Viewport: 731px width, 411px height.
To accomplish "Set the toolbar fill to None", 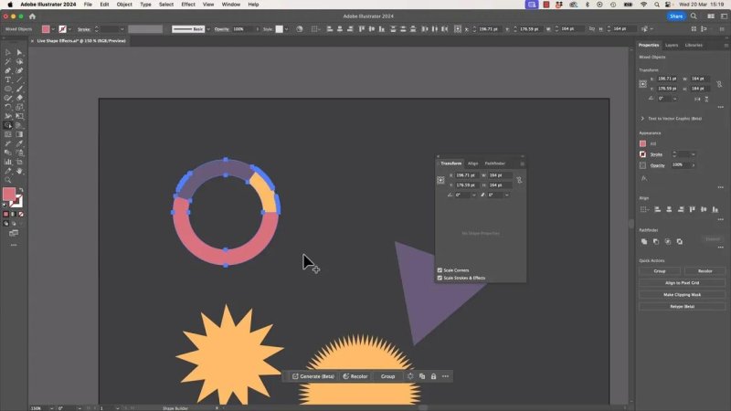I will click(x=21, y=215).
